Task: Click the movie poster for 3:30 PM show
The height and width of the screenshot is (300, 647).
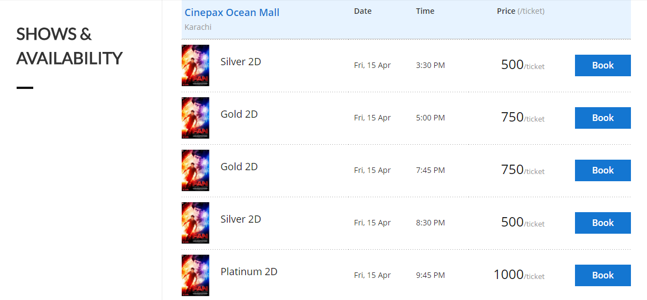Action: tap(195, 65)
